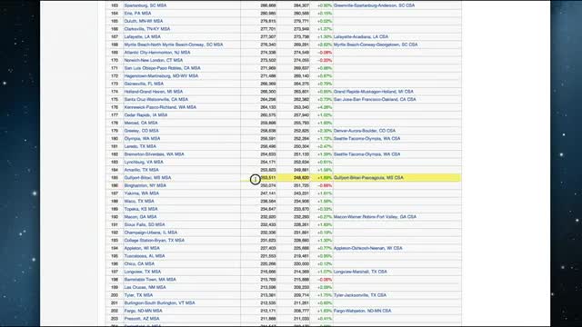Open the highlighted Gulfport-Biloxi, MS MSA link
This screenshot has width=582, height=327.
point(147,178)
